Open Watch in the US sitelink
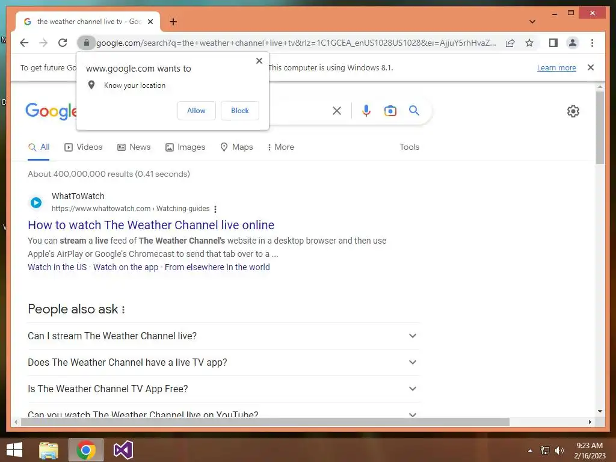 coord(57,267)
